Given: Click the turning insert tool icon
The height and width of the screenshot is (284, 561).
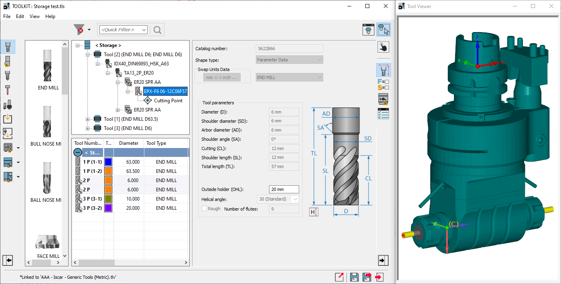Looking at the screenshot, I should pyautogui.click(x=8, y=61).
